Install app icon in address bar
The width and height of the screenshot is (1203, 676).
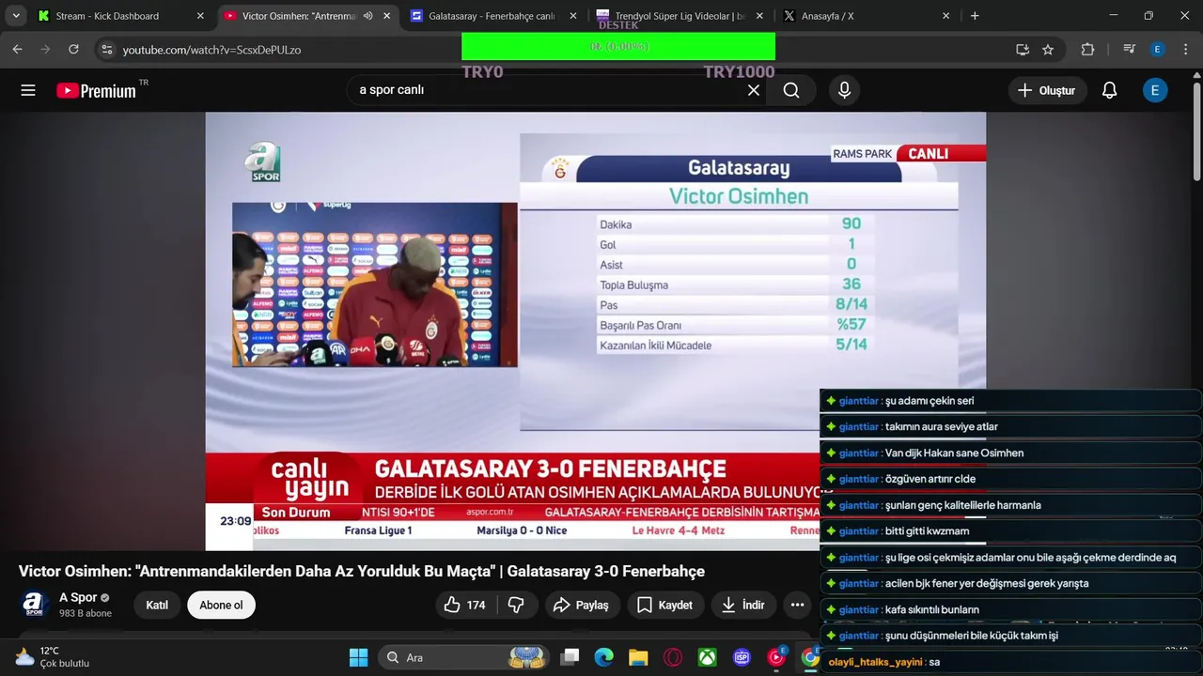[x=1023, y=49]
